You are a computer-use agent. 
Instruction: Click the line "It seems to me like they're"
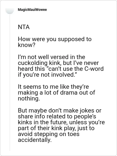[54, 87]
